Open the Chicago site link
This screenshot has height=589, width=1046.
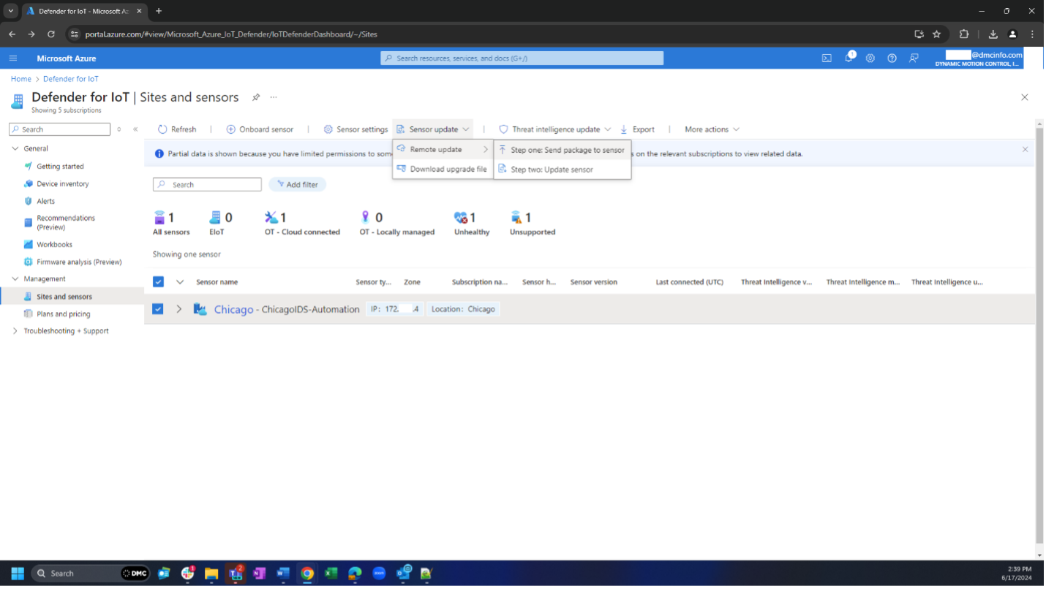click(x=233, y=310)
